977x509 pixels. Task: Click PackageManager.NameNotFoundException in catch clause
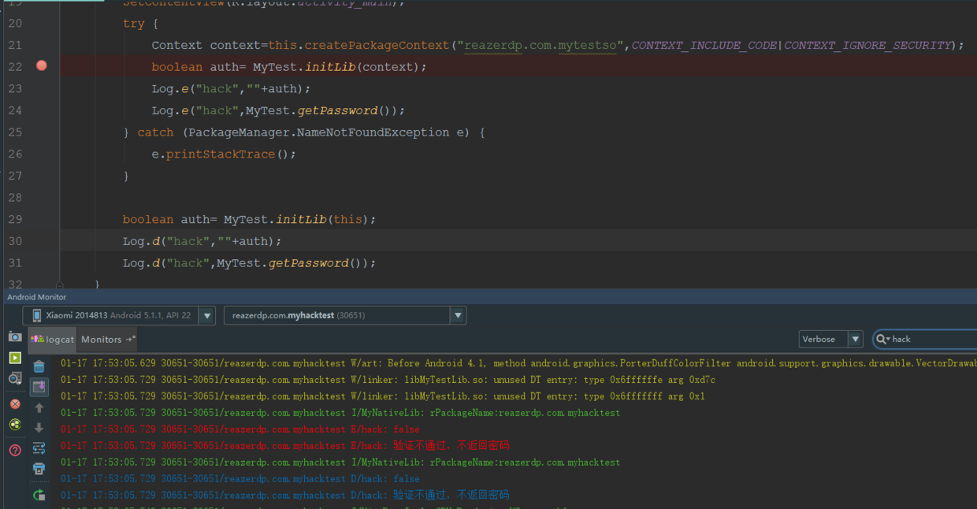click(x=319, y=132)
